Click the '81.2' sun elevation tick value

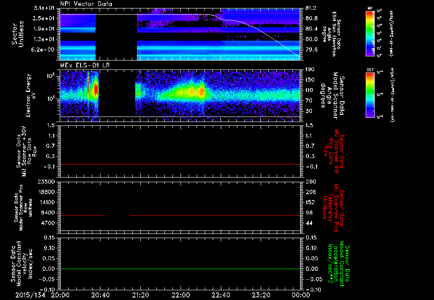312,8
